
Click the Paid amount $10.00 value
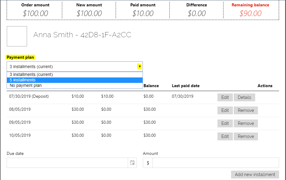pos(143,13)
